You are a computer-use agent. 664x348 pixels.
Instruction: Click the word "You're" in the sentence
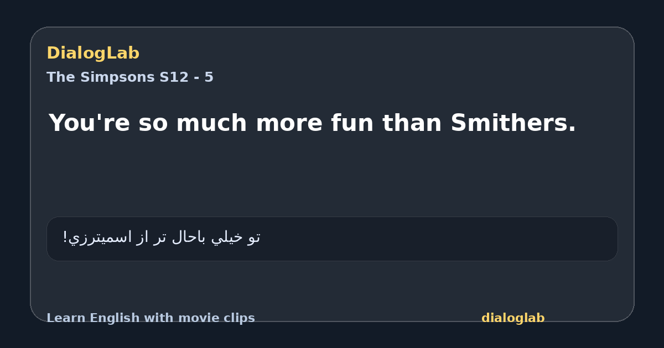coord(89,123)
